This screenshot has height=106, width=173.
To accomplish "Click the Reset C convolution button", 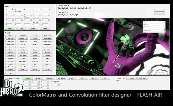I will pyautogui.click(x=28, y=78).
